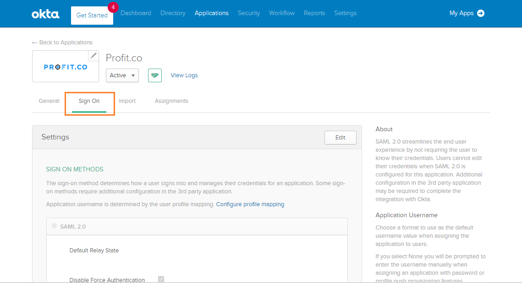Click the Edit button in Settings

(x=340, y=137)
